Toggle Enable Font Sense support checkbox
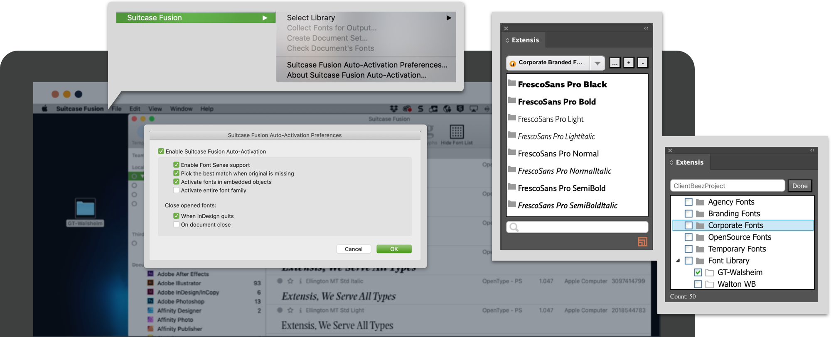The image size is (831, 337). pos(176,165)
